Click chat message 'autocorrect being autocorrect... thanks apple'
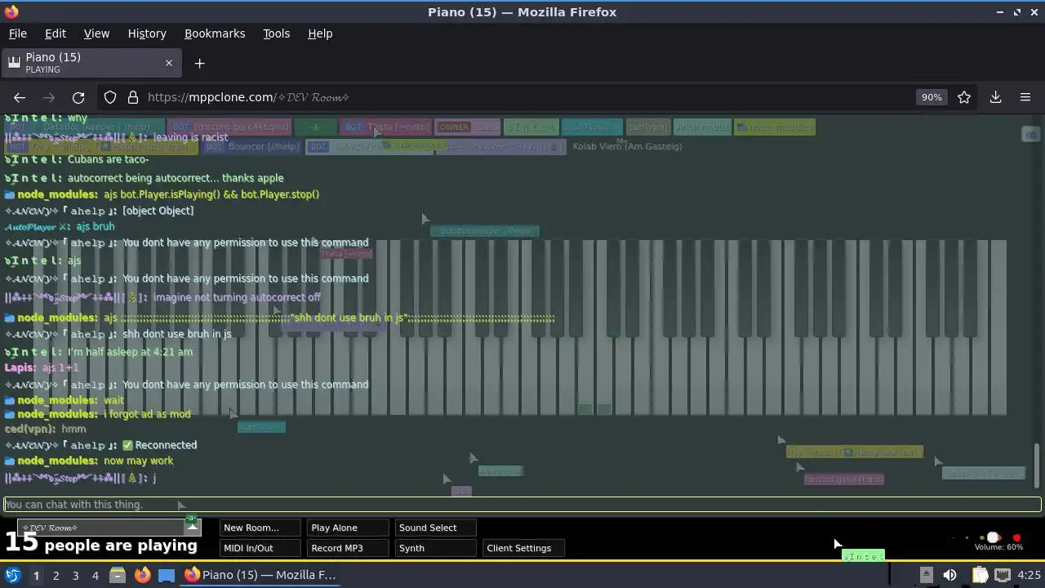 pyautogui.click(x=176, y=178)
